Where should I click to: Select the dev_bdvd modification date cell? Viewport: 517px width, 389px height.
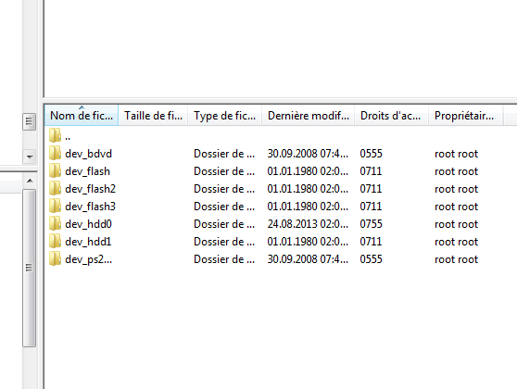308,154
